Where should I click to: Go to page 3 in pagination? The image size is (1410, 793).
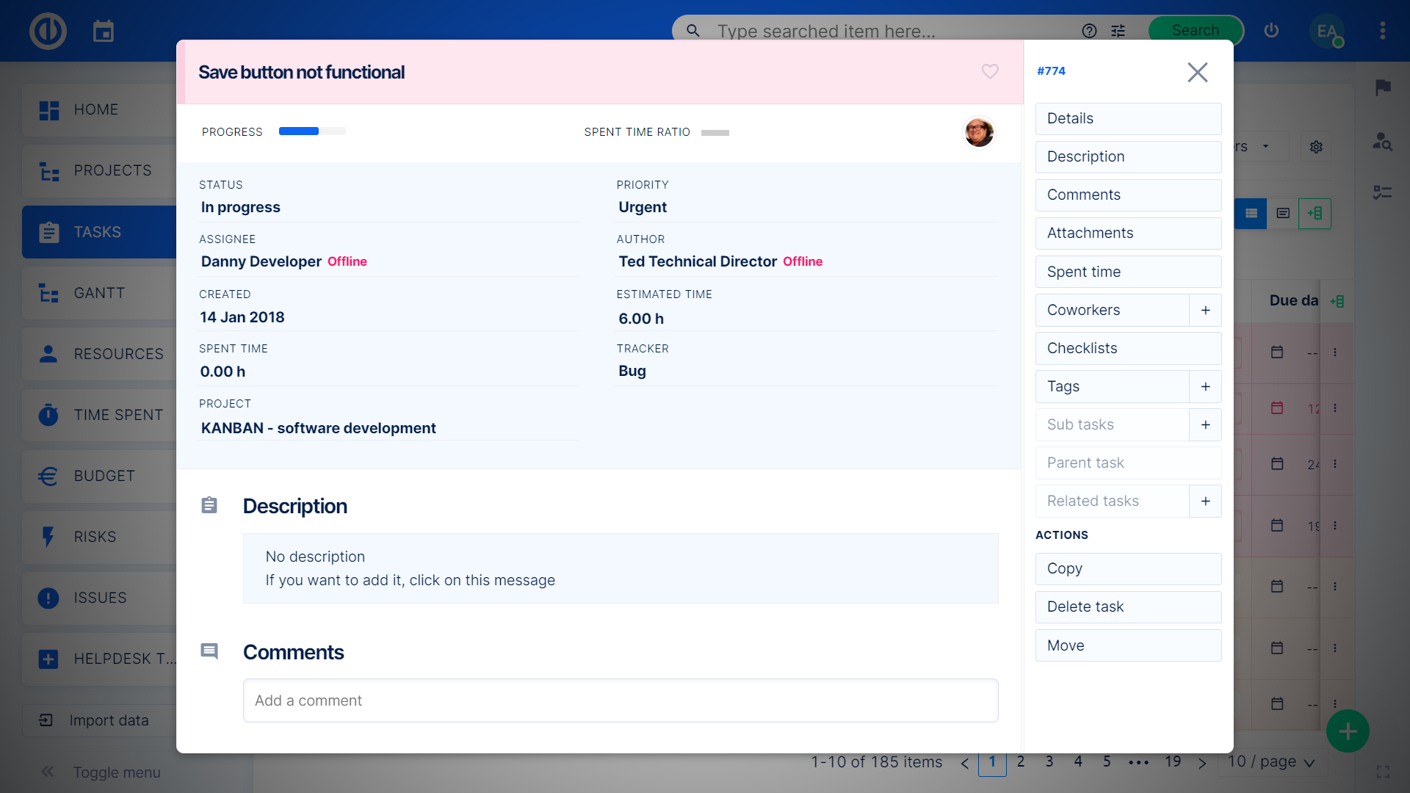[x=1049, y=762]
